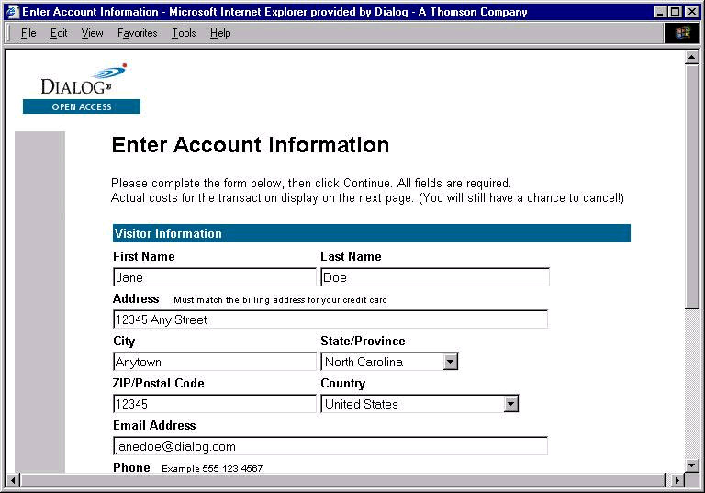This screenshot has width=705, height=493.
Task: Open the Favorites menu
Action: pyautogui.click(x=137, y=33)
